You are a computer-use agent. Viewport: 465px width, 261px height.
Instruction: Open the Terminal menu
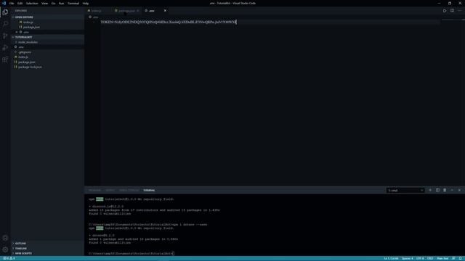(73, 3)
